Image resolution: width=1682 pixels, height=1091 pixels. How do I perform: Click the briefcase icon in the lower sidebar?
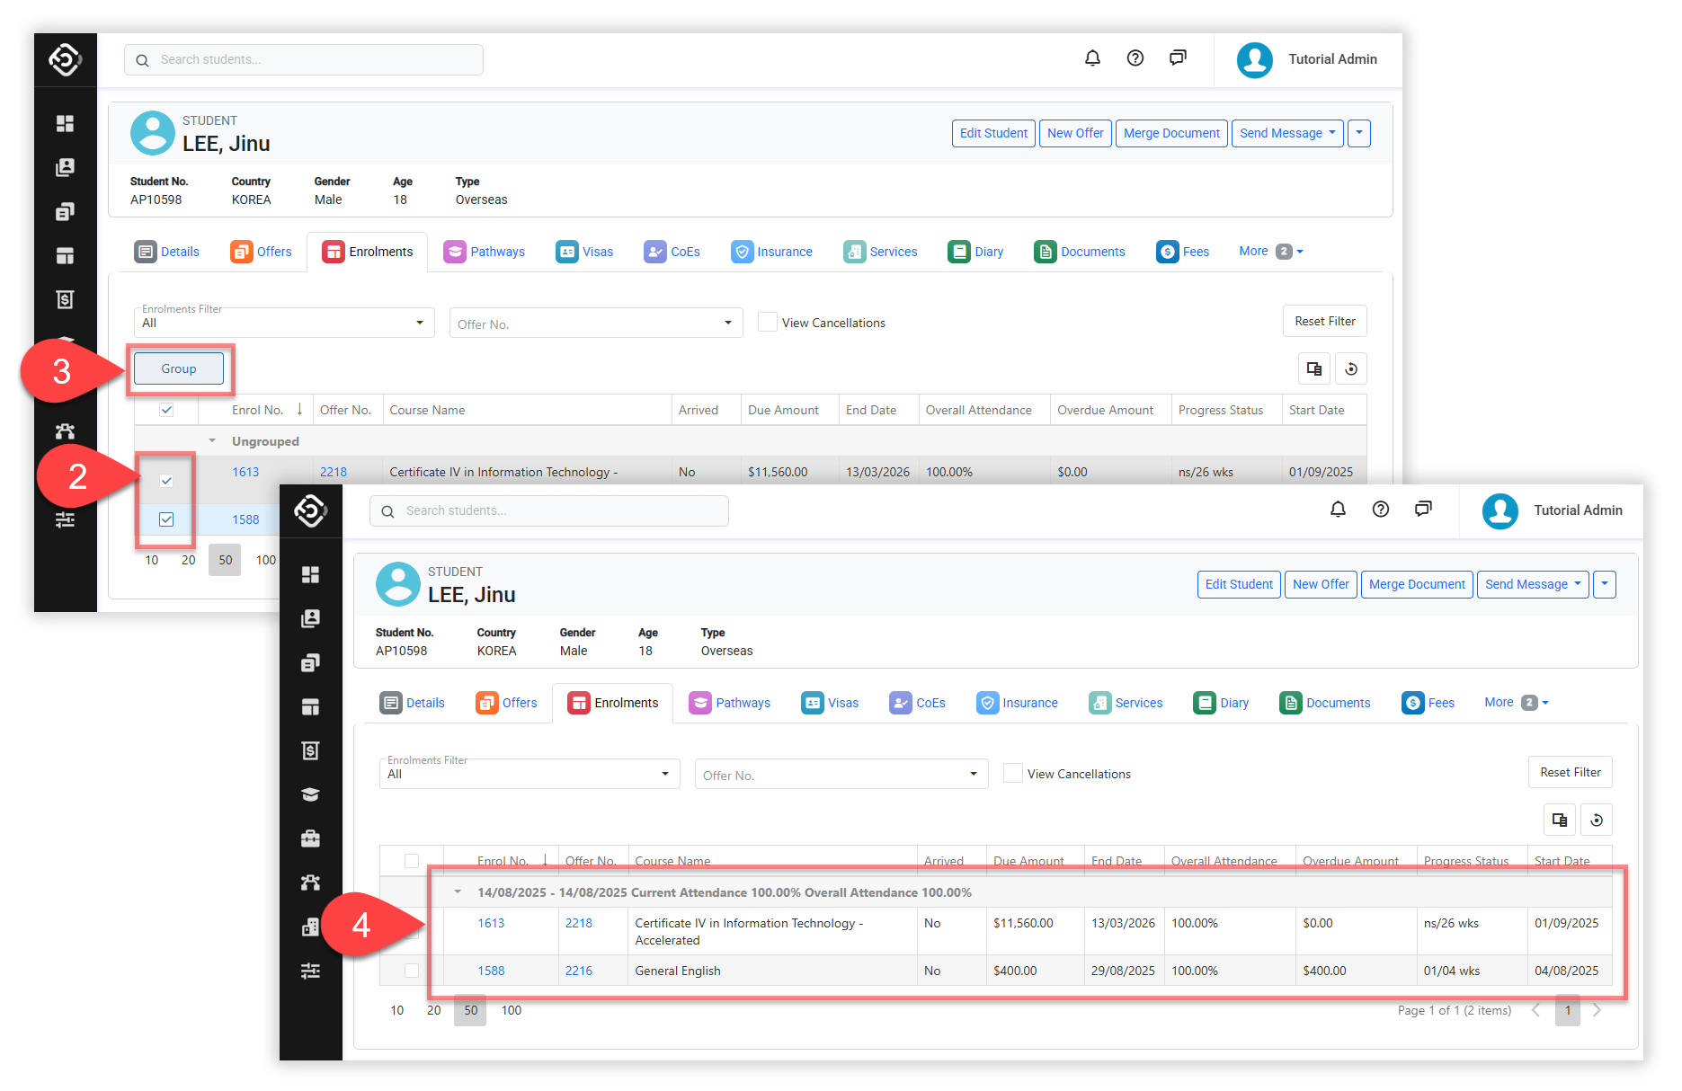(310, 838)
